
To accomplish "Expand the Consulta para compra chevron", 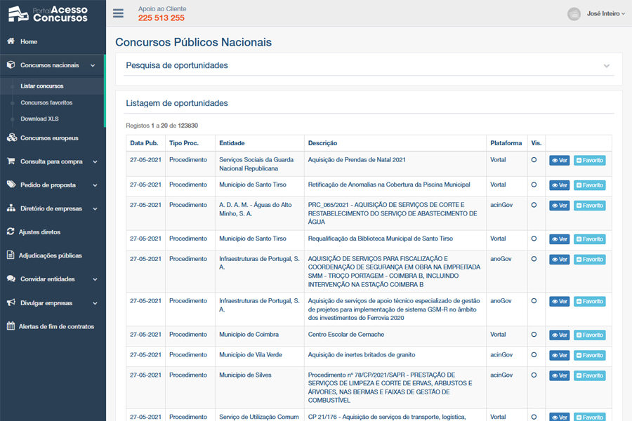I will tap(95, 162).
